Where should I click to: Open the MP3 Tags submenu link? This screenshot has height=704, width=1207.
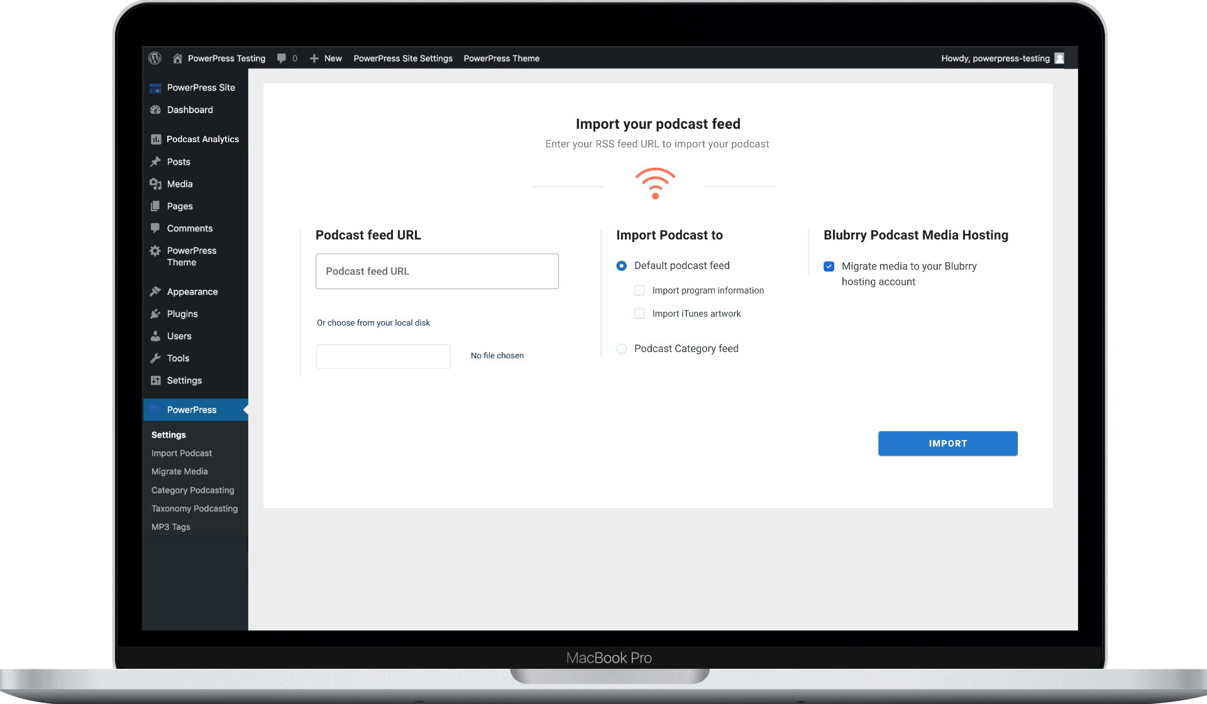170,527
